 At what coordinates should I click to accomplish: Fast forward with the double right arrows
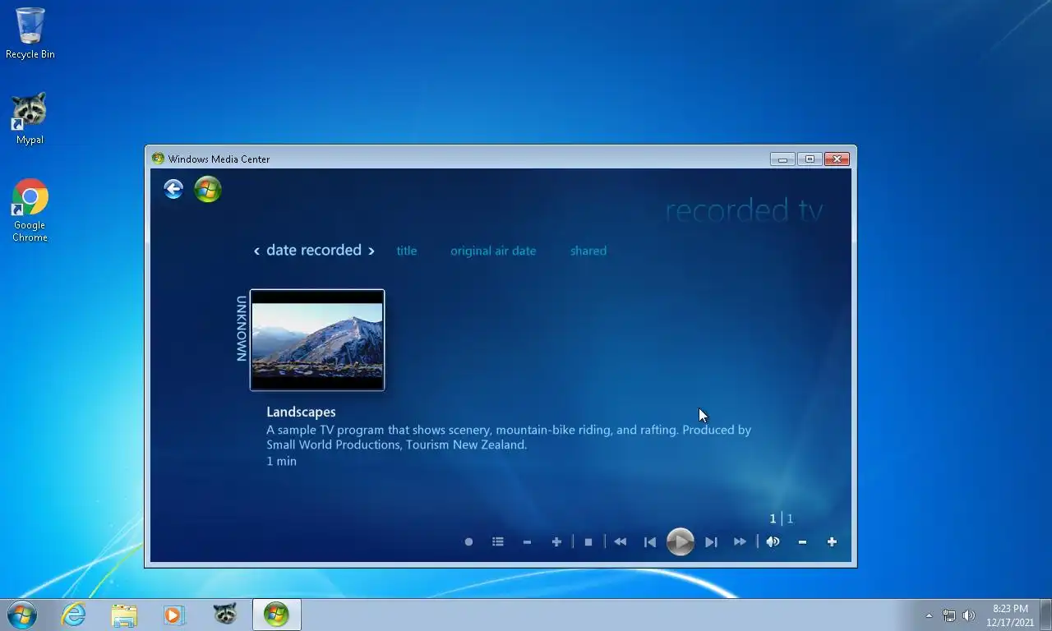click(740, 542)
